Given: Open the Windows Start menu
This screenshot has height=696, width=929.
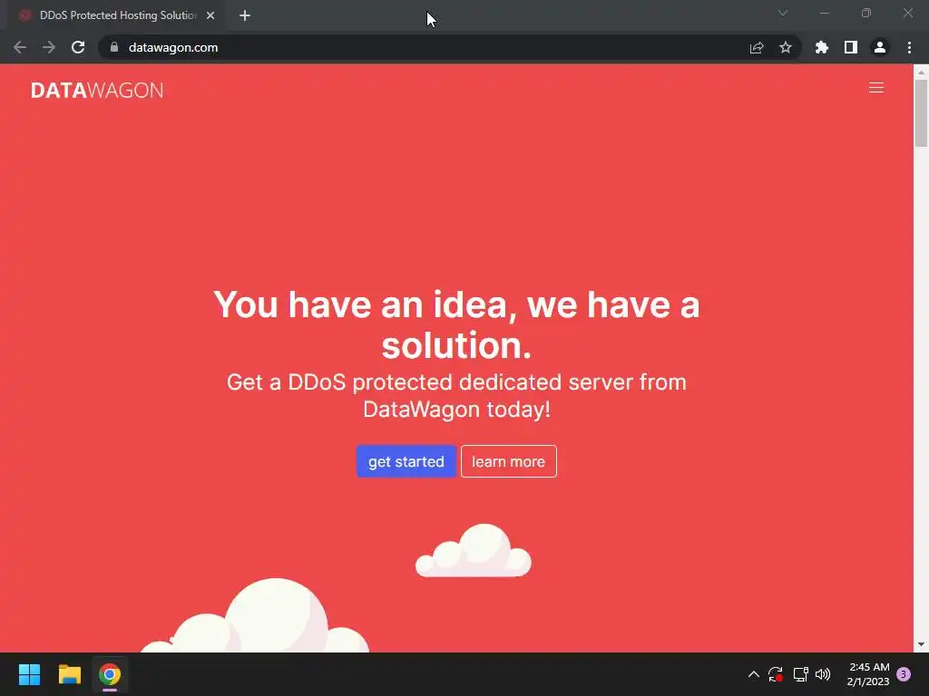Looking at the screenshot, I should 29,674.
